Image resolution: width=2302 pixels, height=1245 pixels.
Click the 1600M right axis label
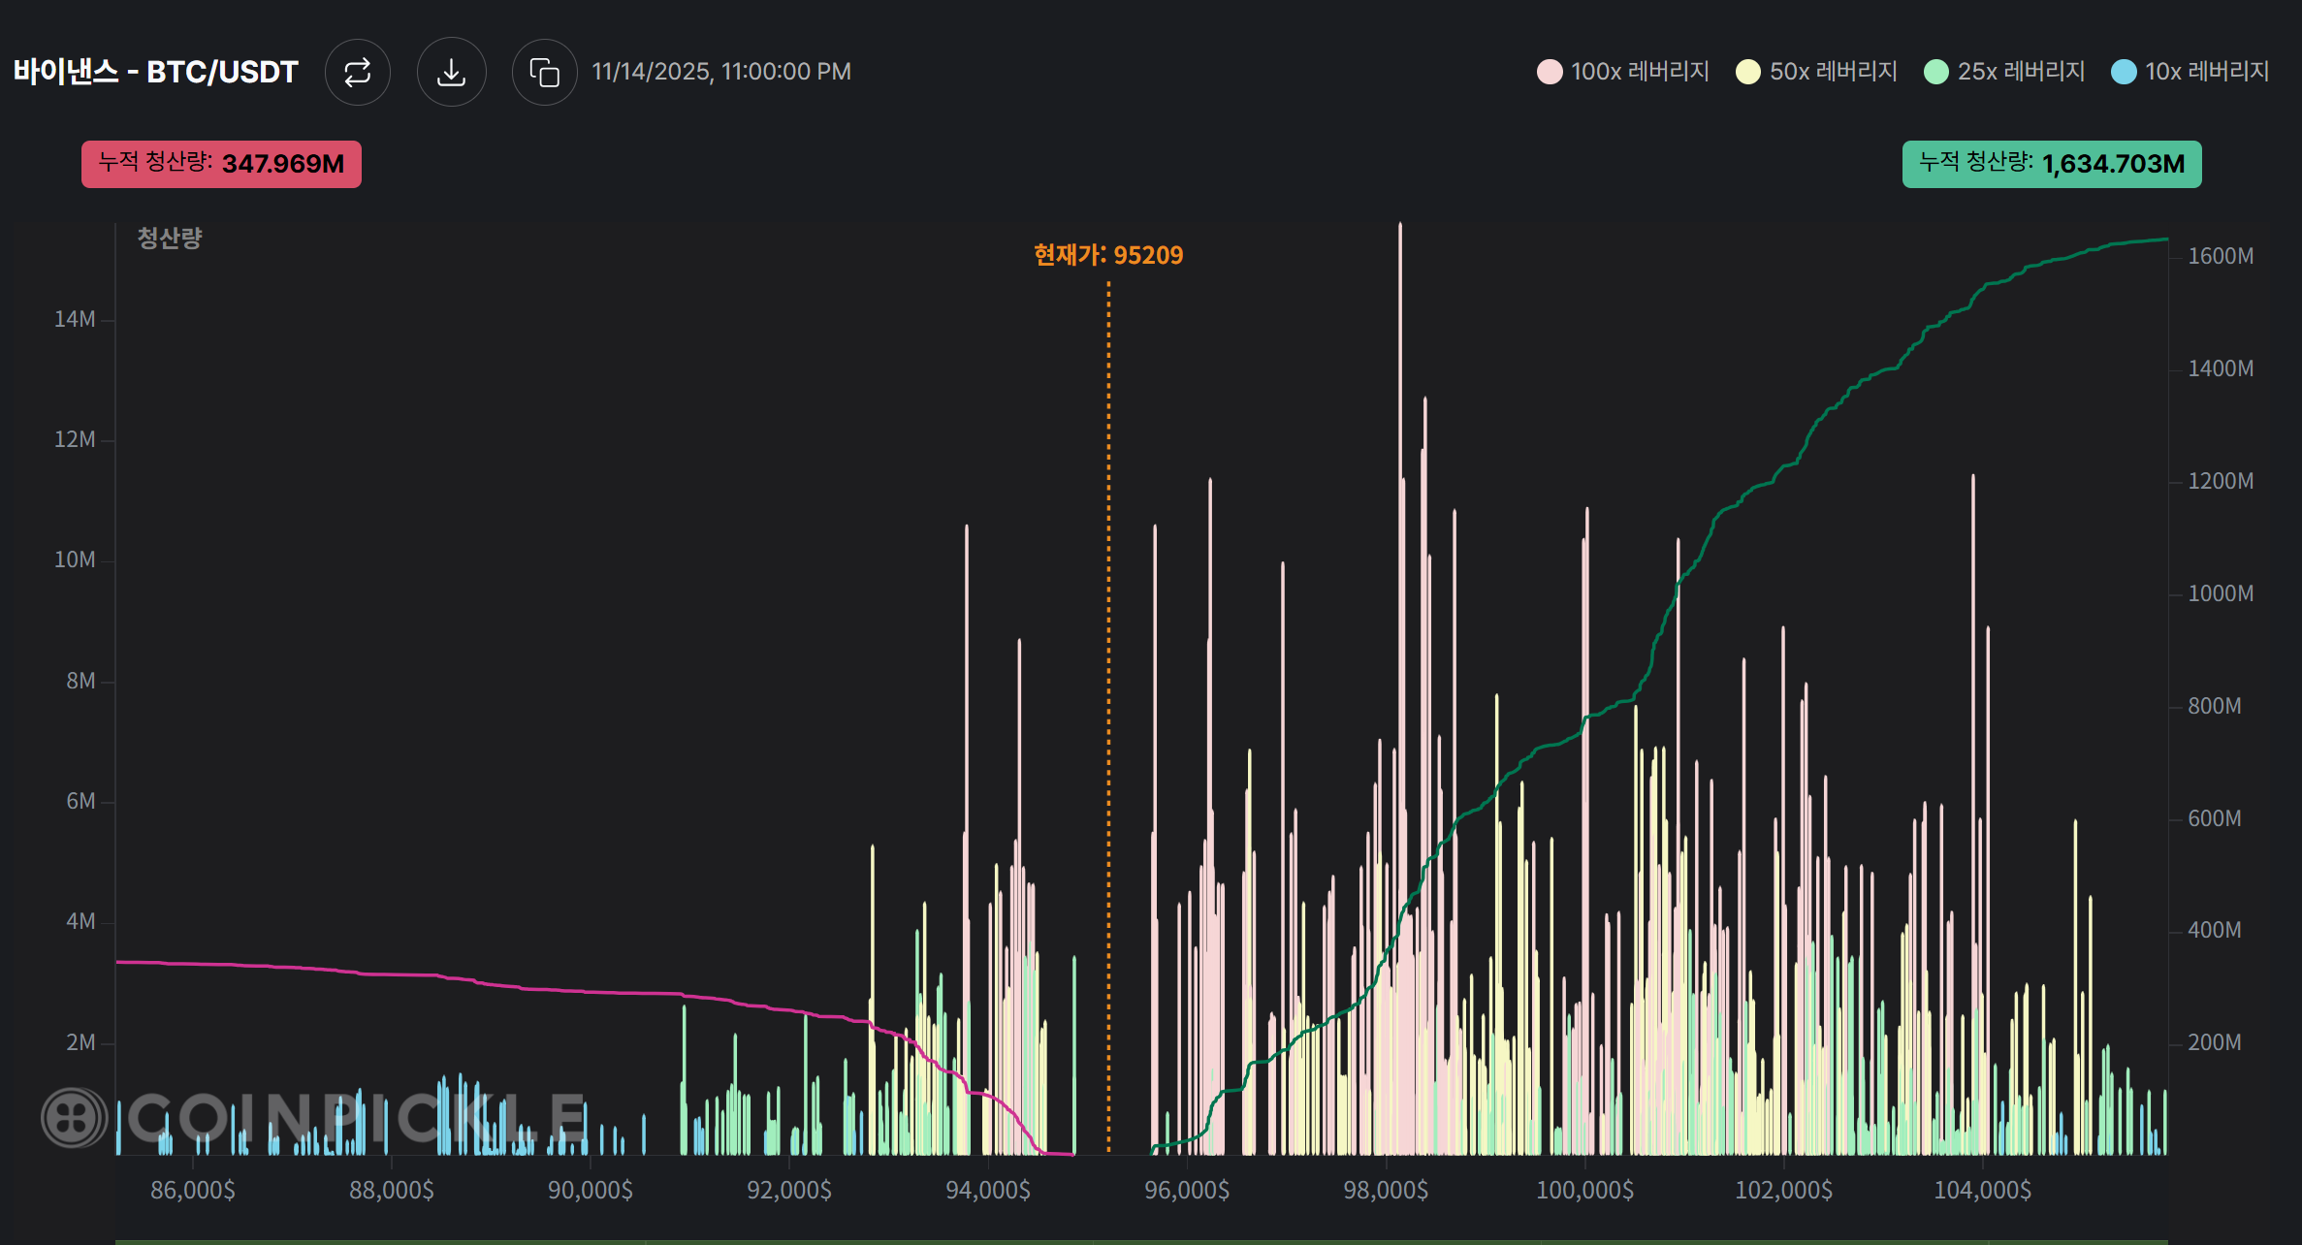click(2220, 256)
